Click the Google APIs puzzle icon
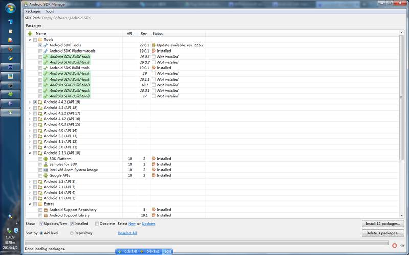The height and width of the screenshot is (255, 409). (x=46, y=175)
